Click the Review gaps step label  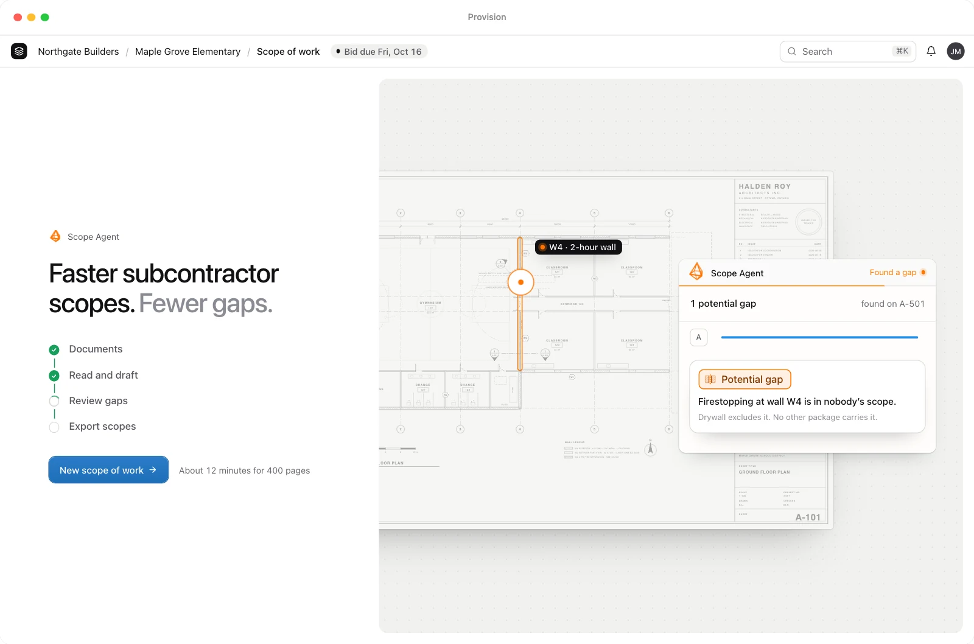pos(98,401)
